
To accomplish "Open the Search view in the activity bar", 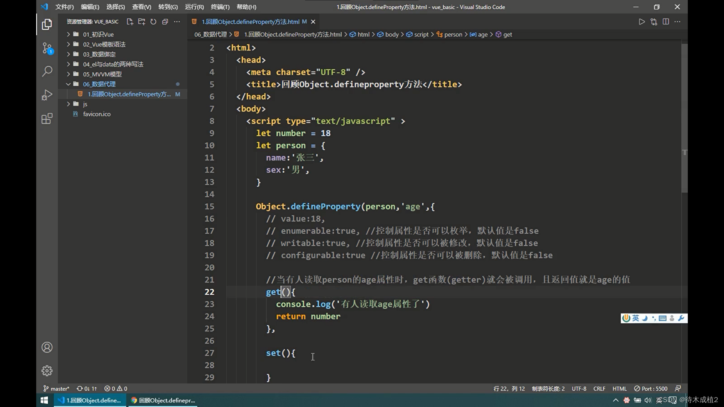I will [47, 71].
